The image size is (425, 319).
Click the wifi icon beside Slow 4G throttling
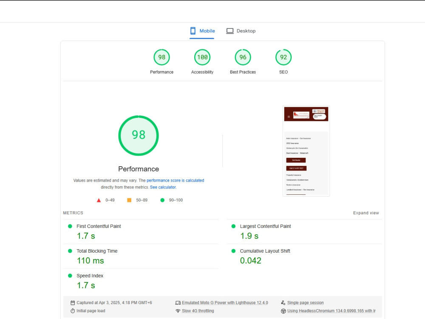pyautogui.click(x=178, y=311)
